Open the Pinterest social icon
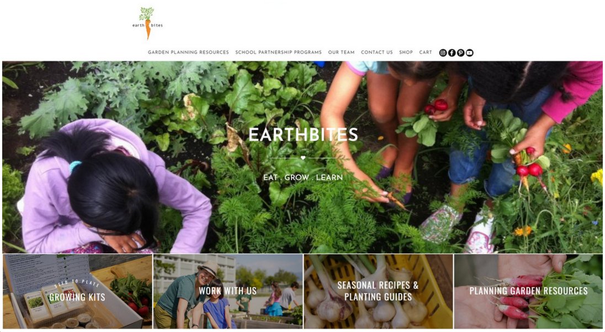This screenshot has width=605, height=332. click(461, 53)
